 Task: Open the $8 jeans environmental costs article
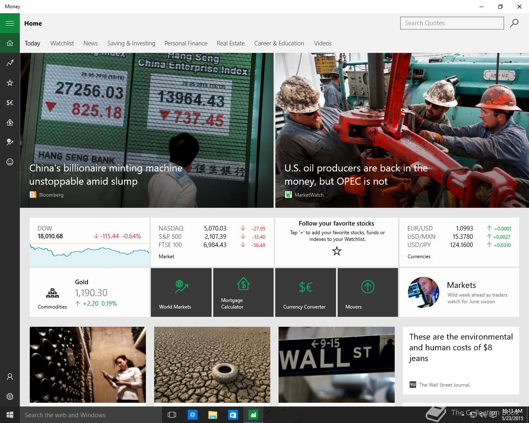click(x=461, y=361)
